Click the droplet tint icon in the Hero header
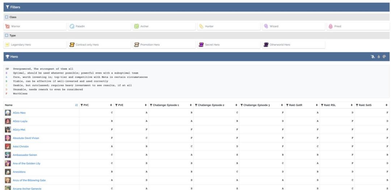 [379, 57]
